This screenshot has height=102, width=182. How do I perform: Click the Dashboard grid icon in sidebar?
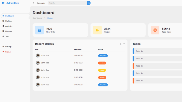3,16
